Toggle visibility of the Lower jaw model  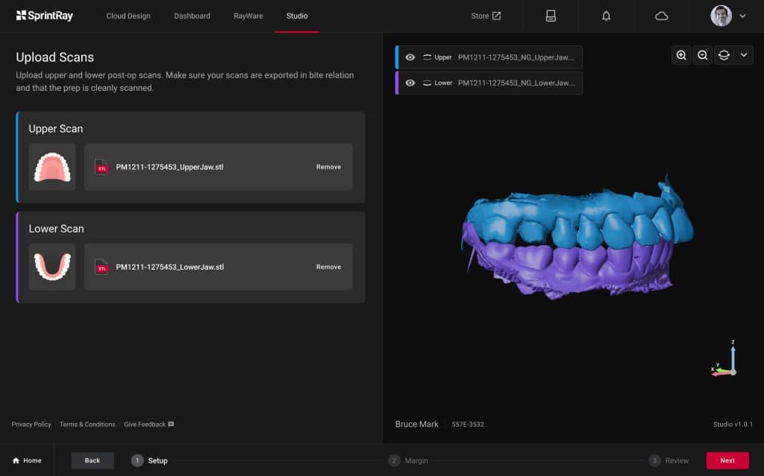pyautogui.click(x=410, y=83)
